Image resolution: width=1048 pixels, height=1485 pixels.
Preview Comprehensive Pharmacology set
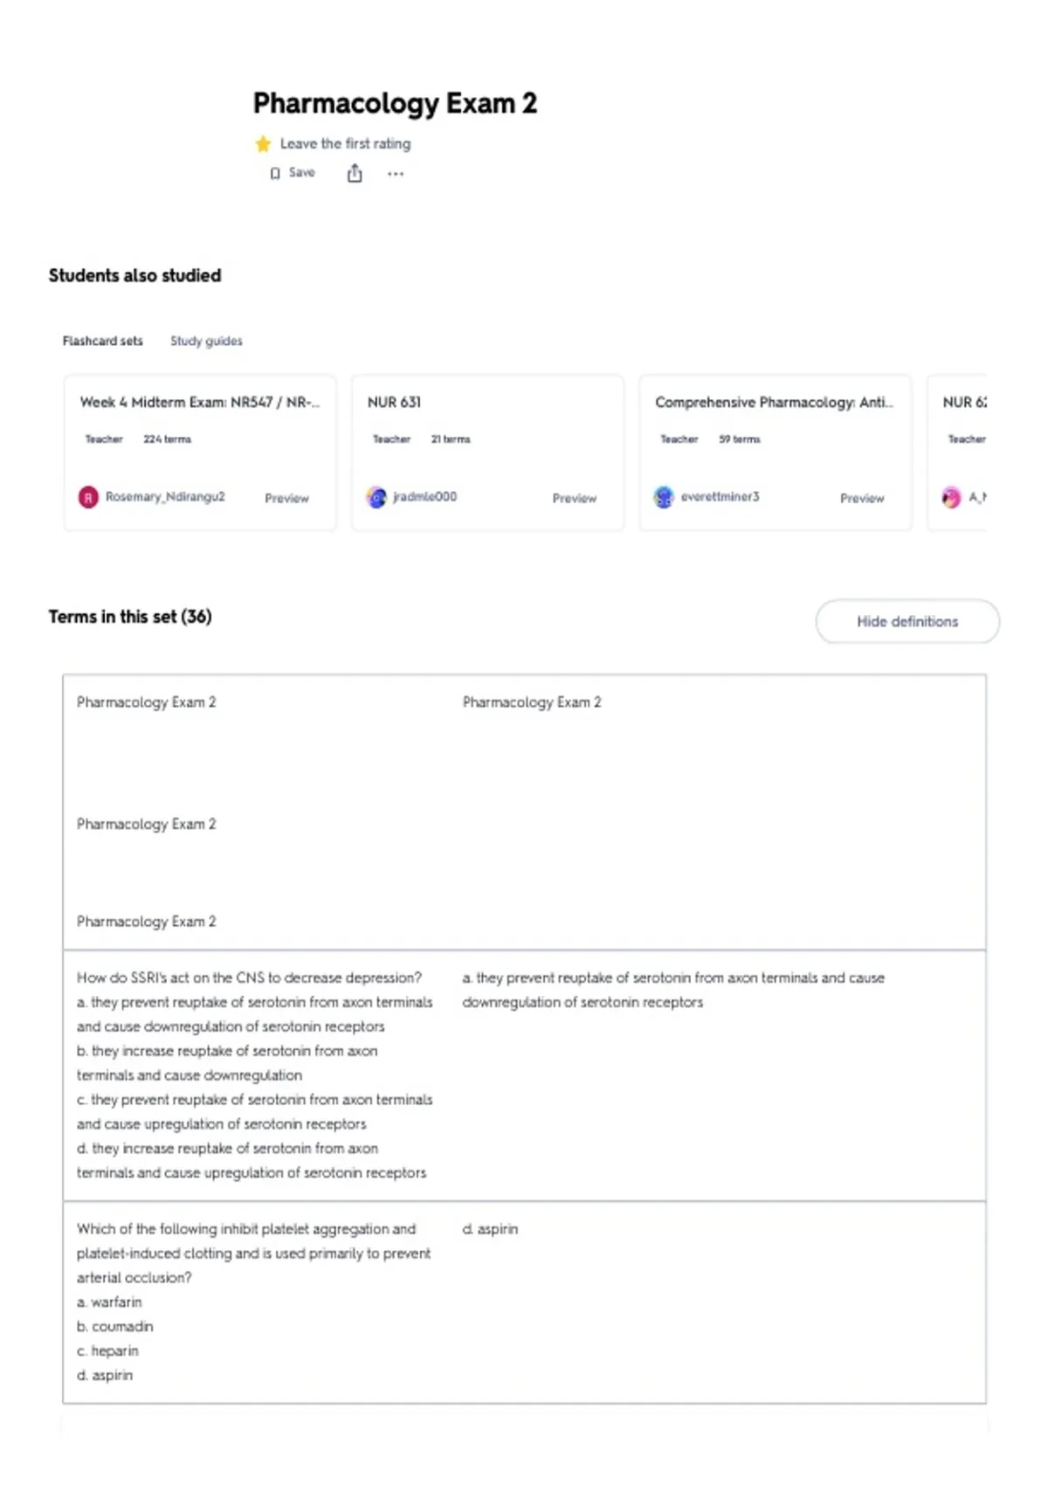[x=862, y=498]
